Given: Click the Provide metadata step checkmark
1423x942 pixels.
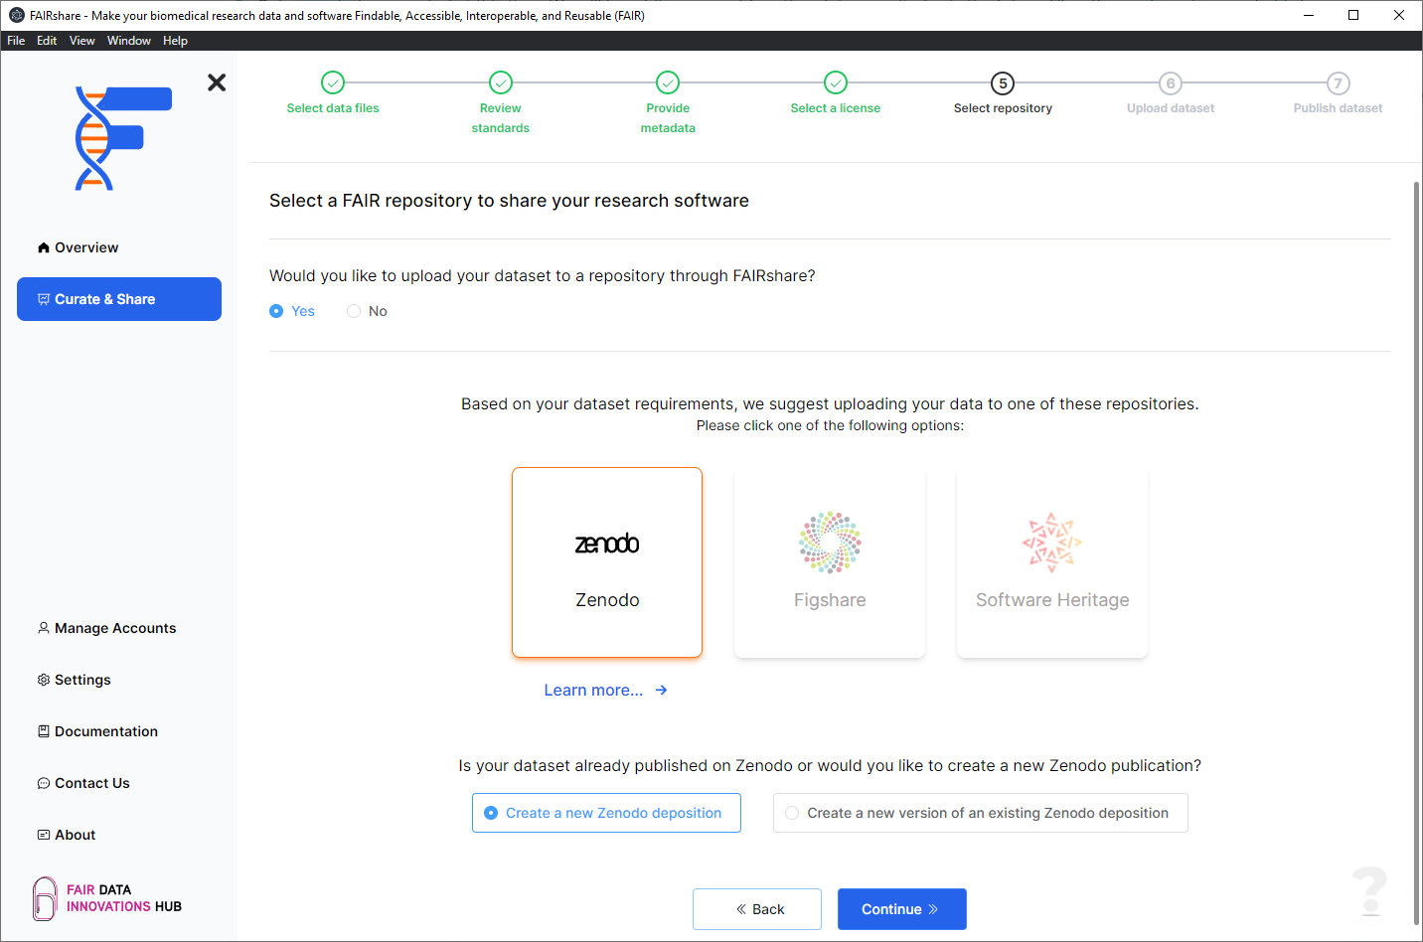Looking at the screenshot, I should pos(668,82).
